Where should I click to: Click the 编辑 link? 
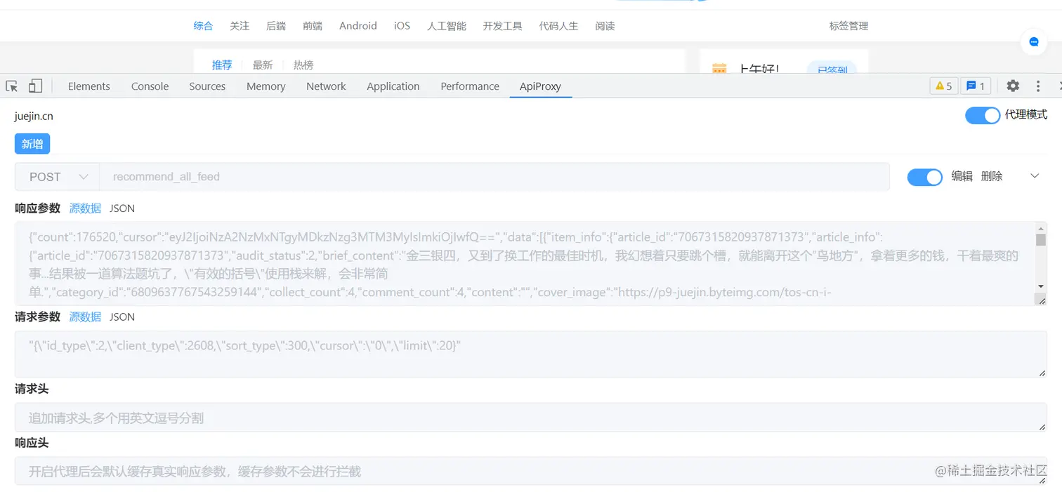pos(962,176)
